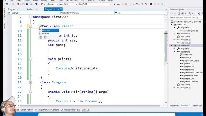This screenshot has width=206, height=116.
Task: Open the FirstOOP startup project dropdown
Action: (x=95, y=4)
